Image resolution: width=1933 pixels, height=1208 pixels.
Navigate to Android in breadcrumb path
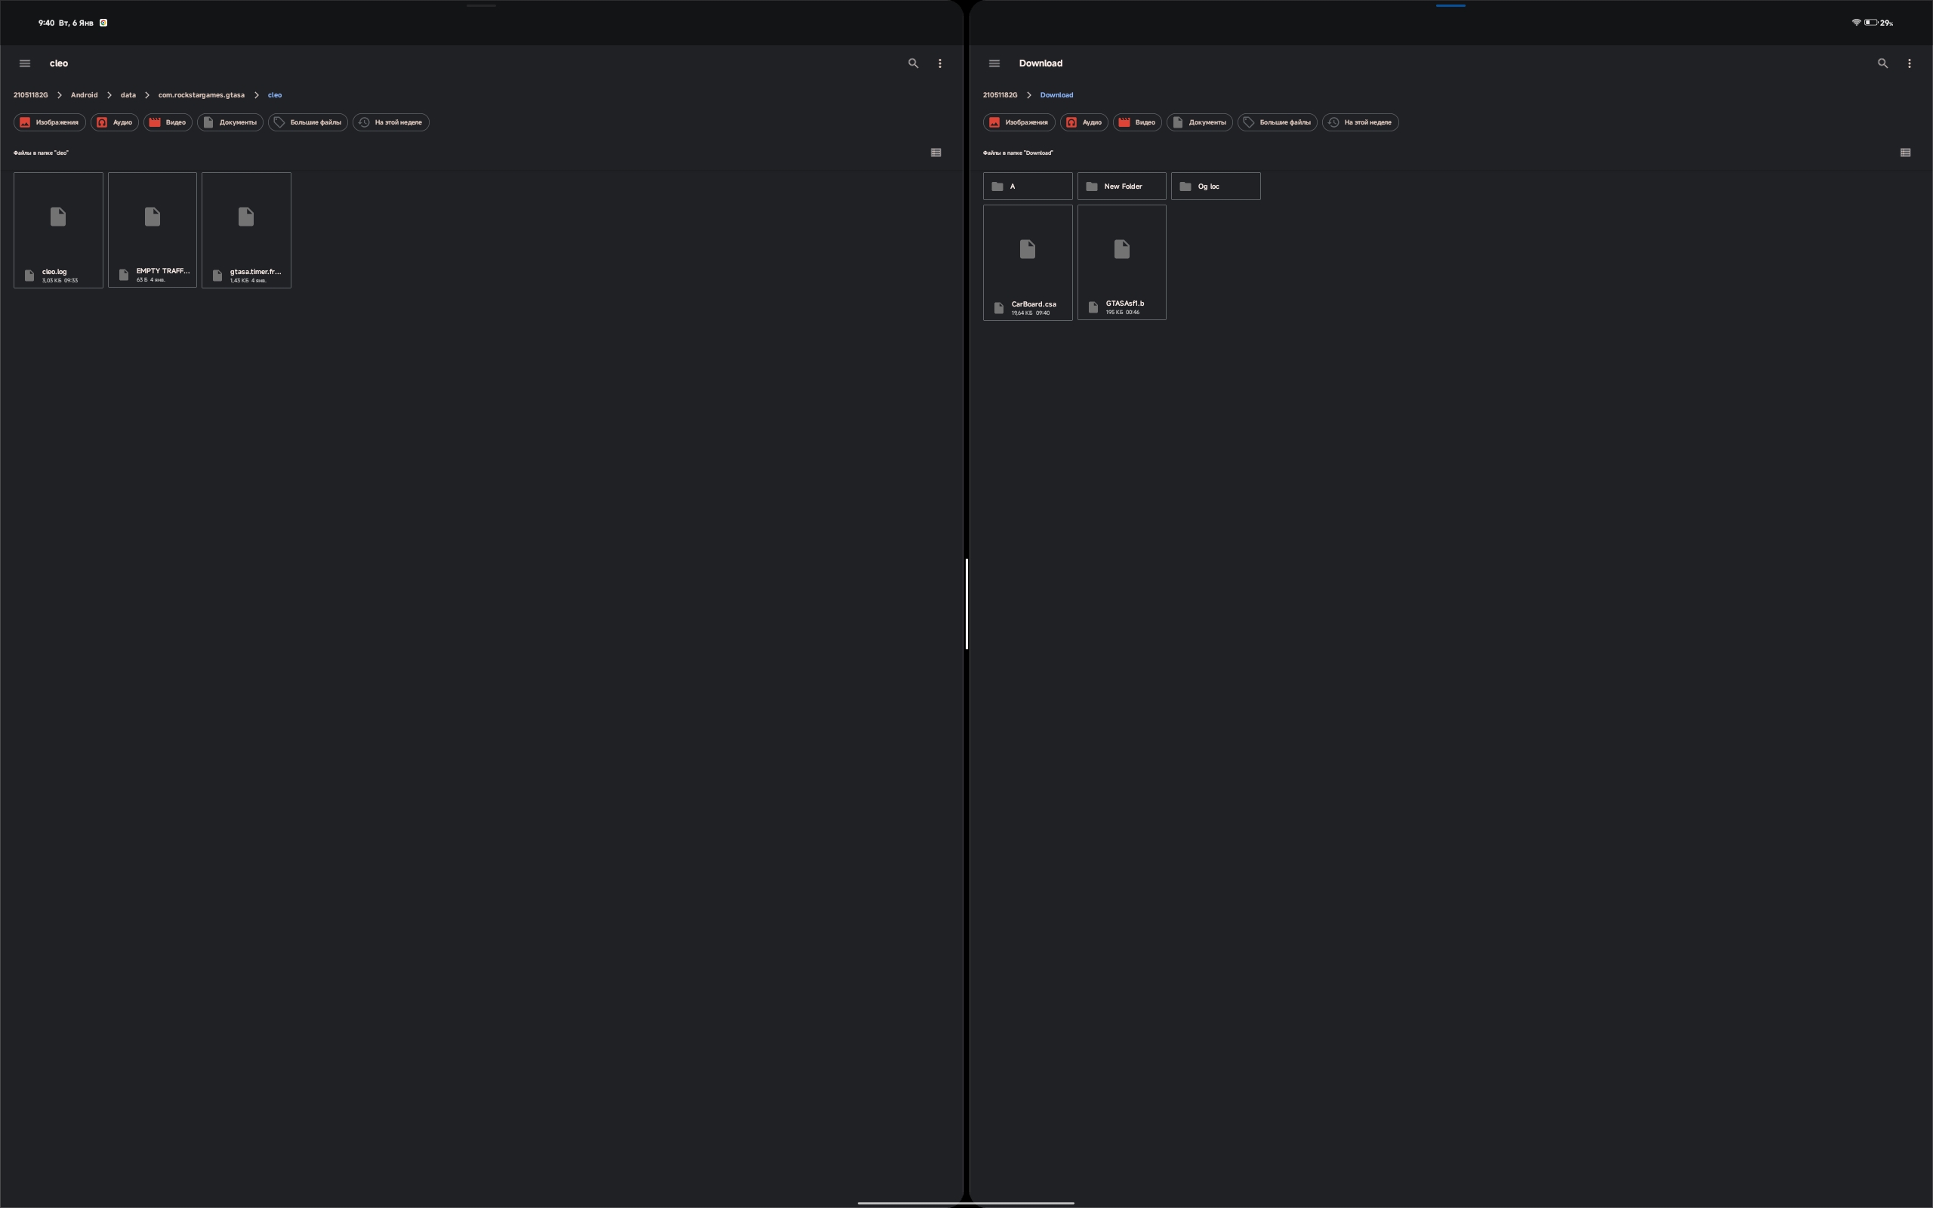84,95
